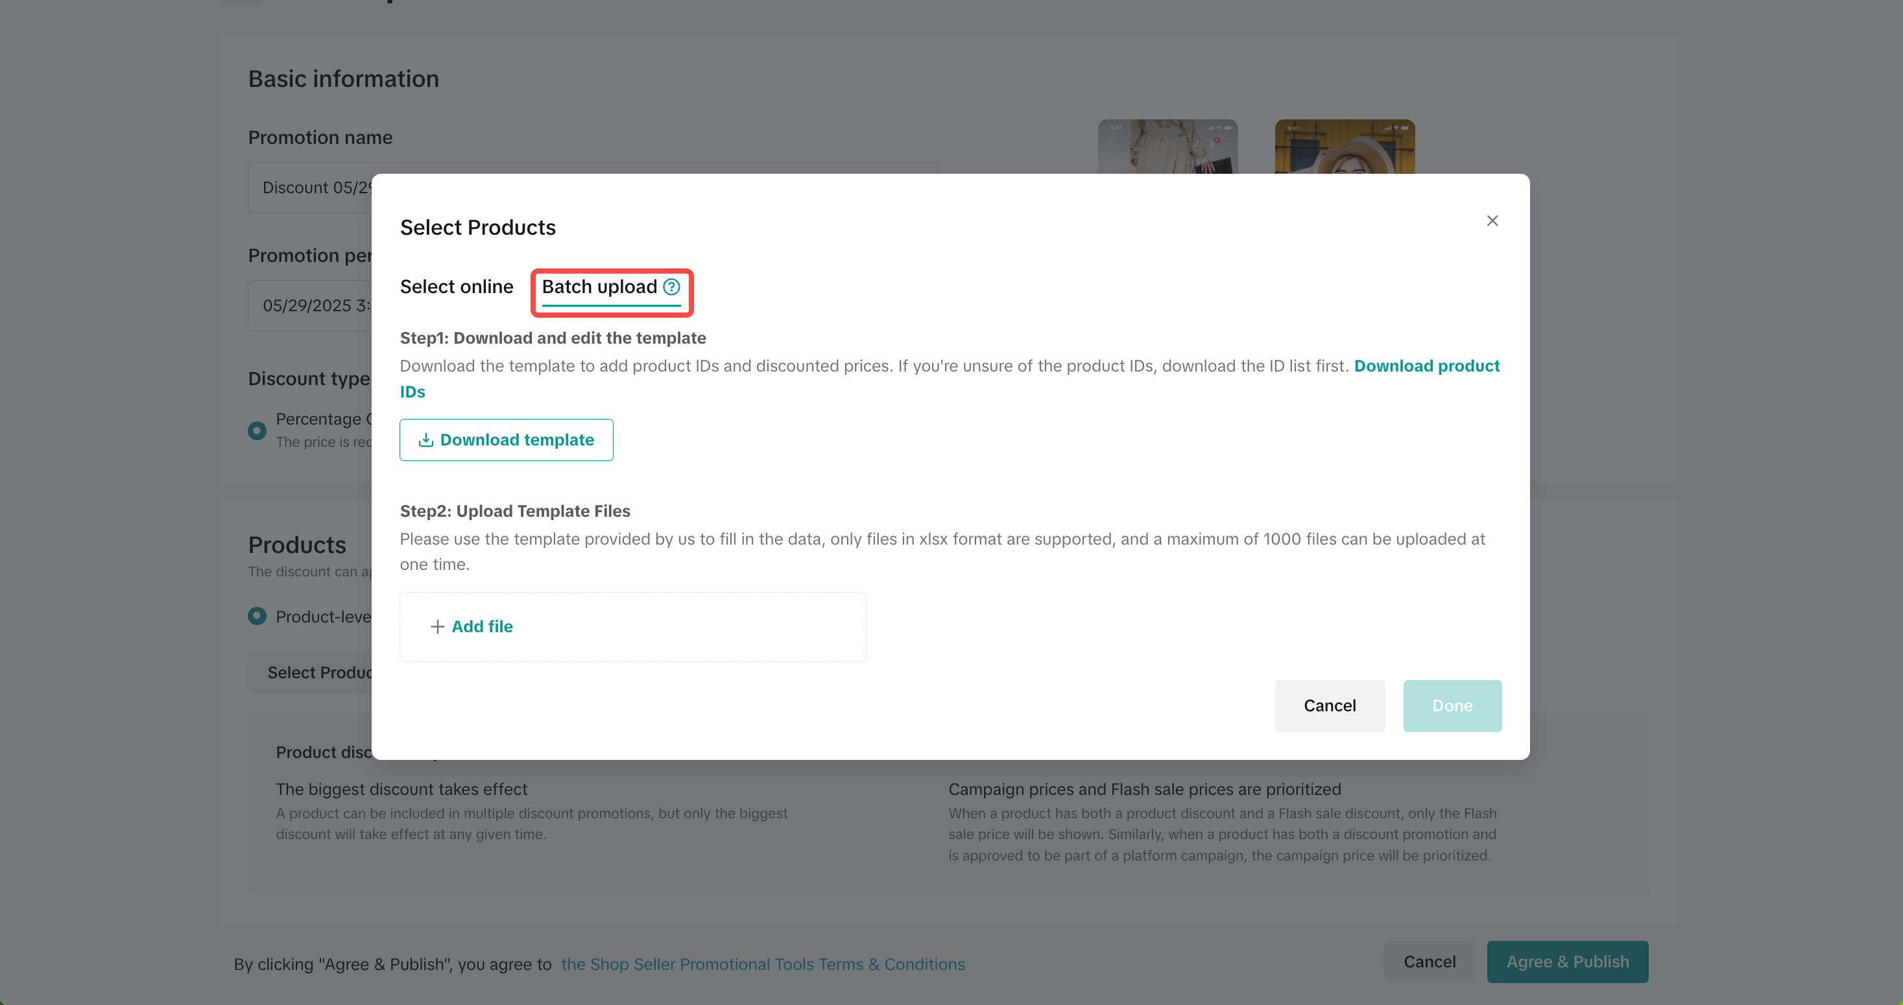1903x1005 pixels.
Task: Click the coat preview thumbnail image
Action: click(1167, 146)
